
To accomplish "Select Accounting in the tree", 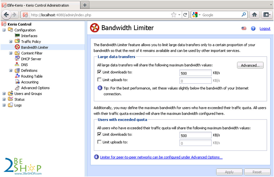I will (x=30, y=82).
